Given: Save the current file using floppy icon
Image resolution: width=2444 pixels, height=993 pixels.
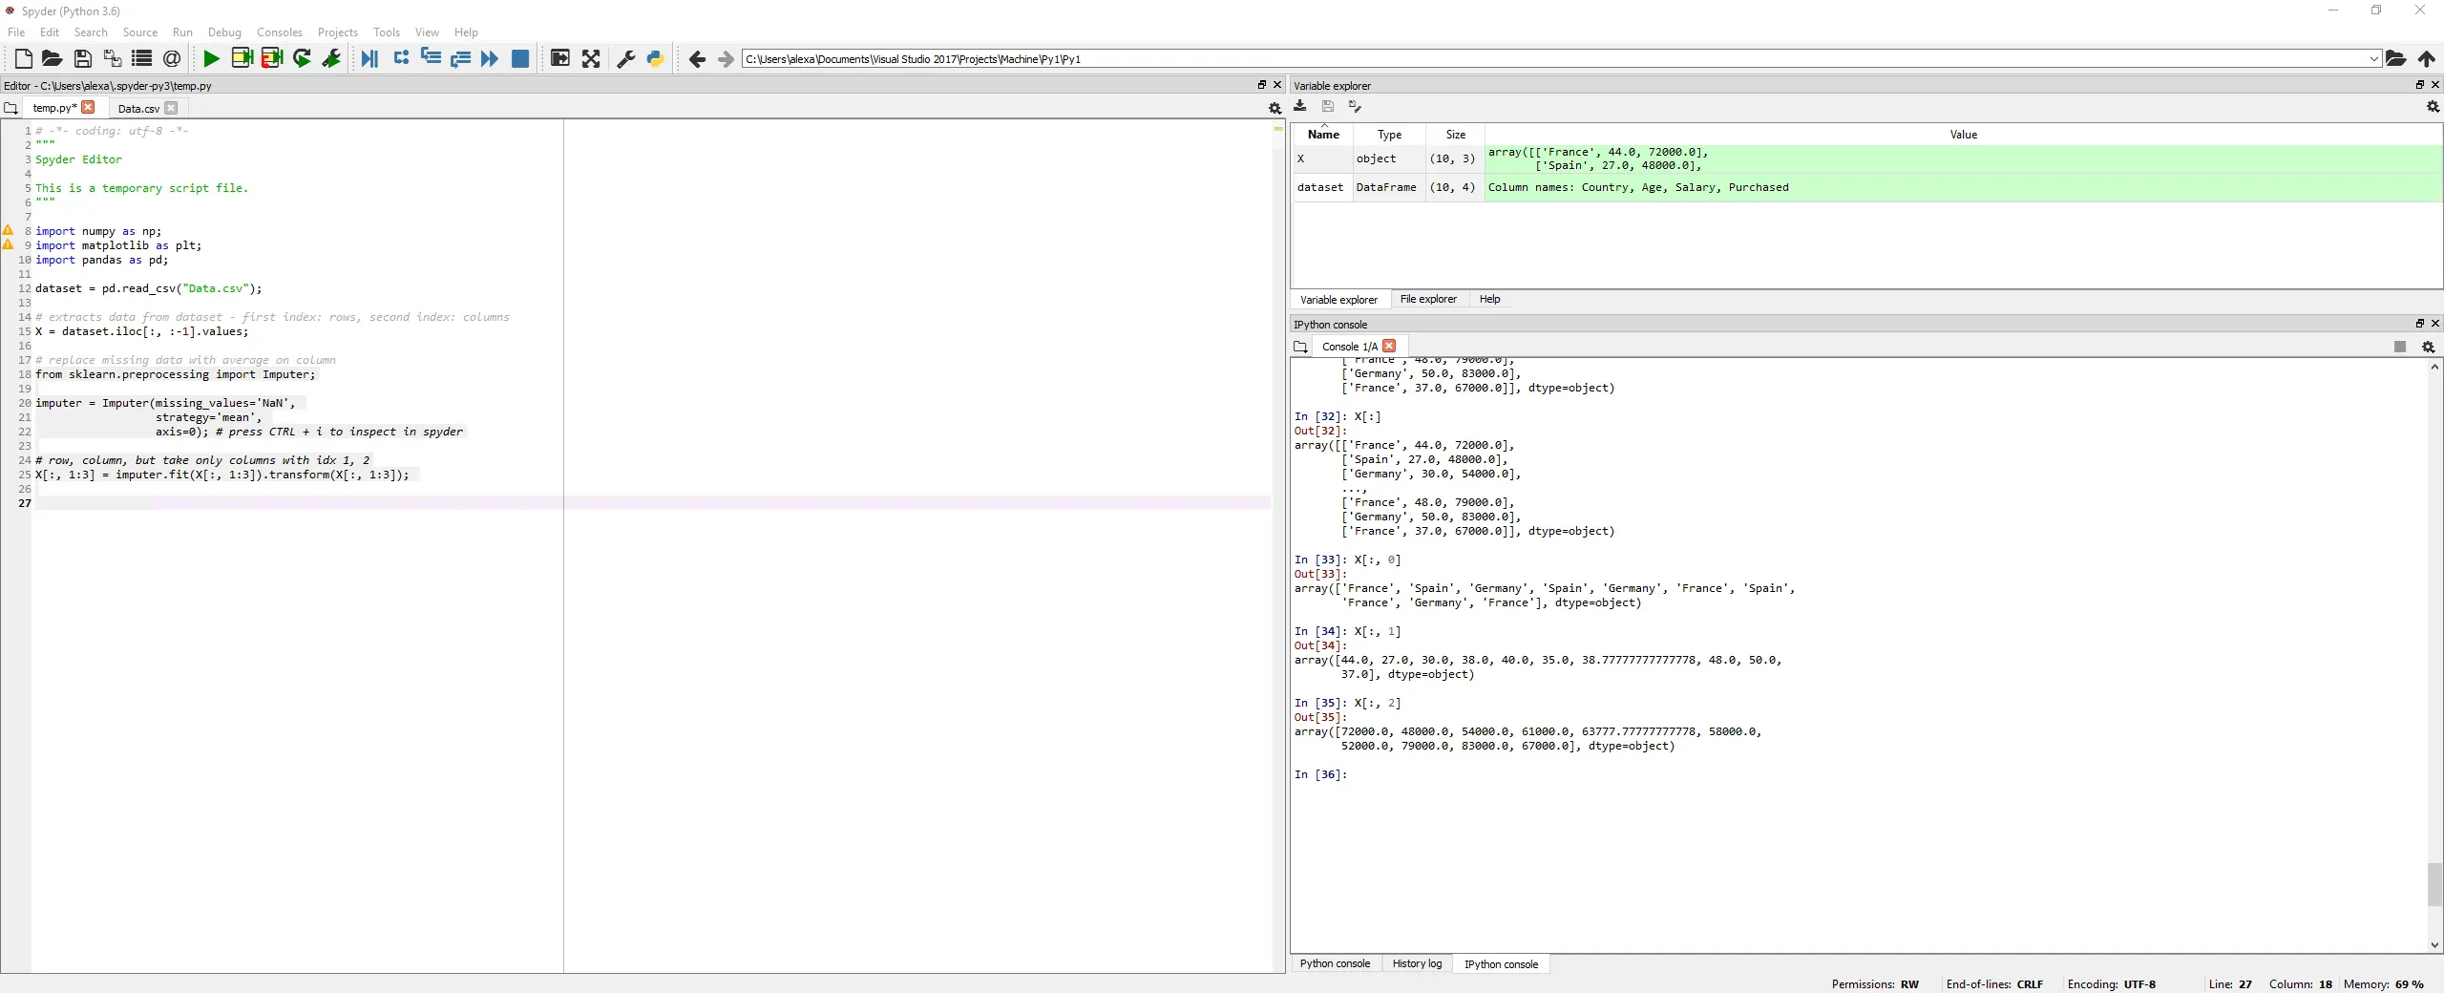Looking at the screenshot, I should 83,59.
